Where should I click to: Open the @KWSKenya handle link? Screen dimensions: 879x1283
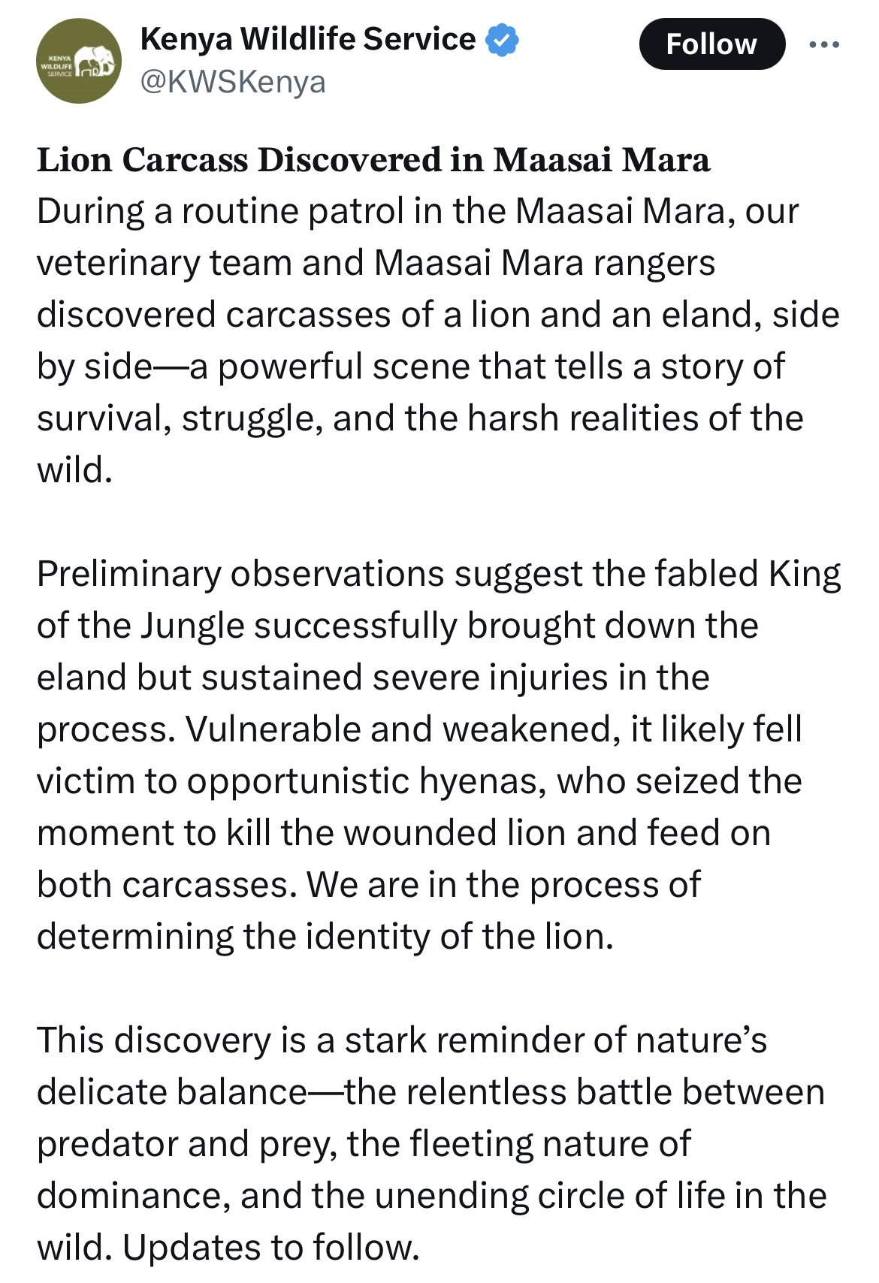233,81
